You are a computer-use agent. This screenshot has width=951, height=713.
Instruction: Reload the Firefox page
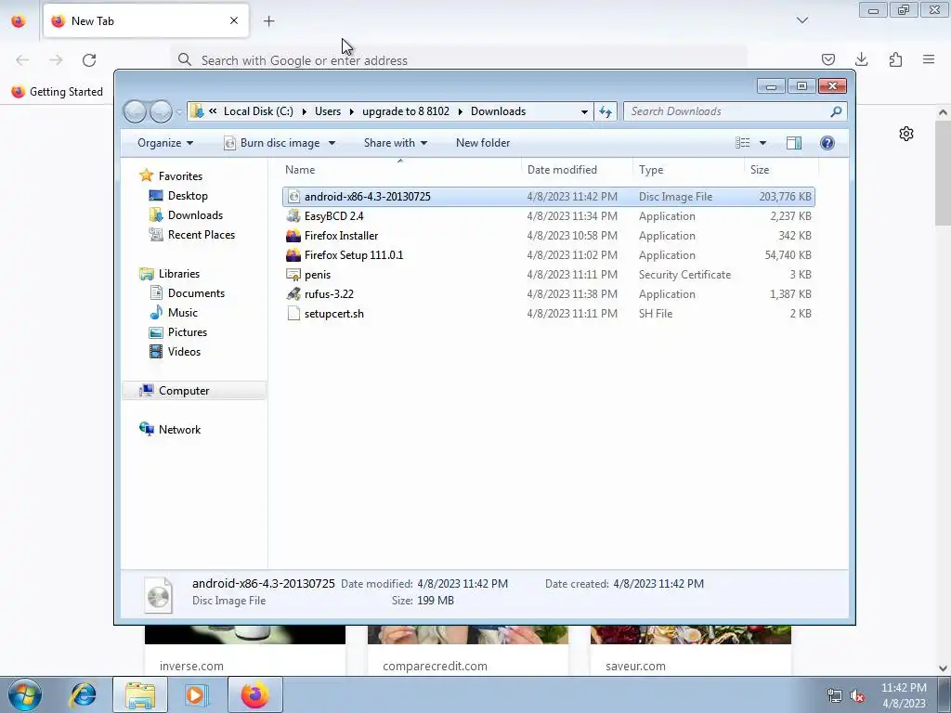[x=89, y=60]
